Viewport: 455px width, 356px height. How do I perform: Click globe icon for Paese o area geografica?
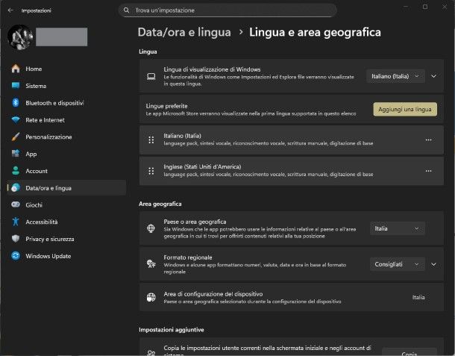pos(151,228)
